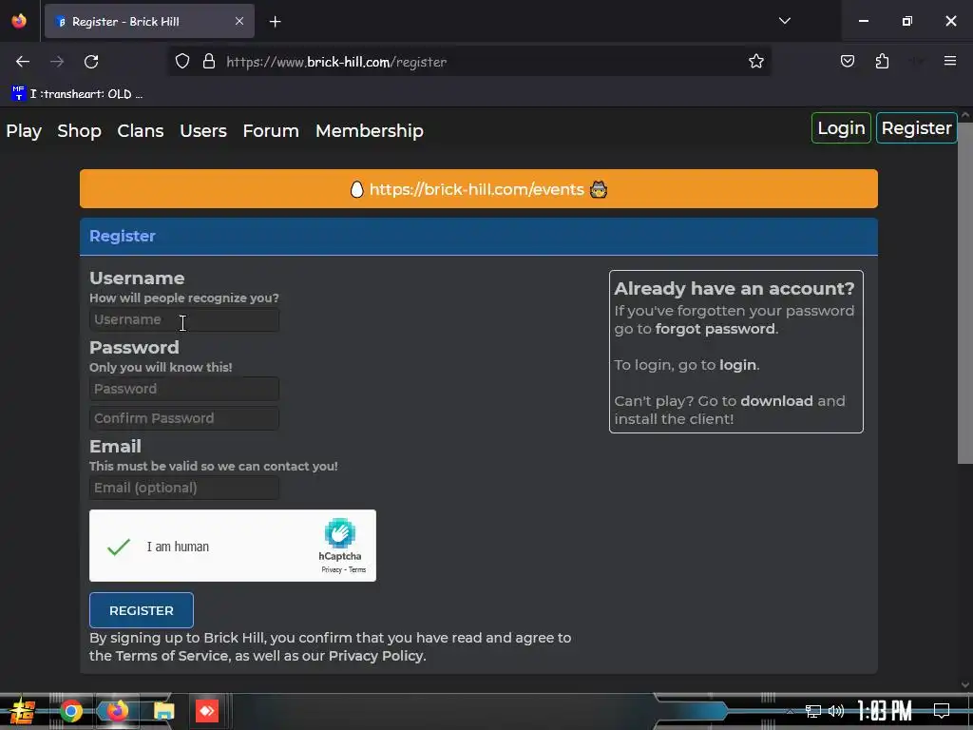This screenshot has height=730, width=973.
Task: Click the padlock site security icon
Action: coord(209,62)
